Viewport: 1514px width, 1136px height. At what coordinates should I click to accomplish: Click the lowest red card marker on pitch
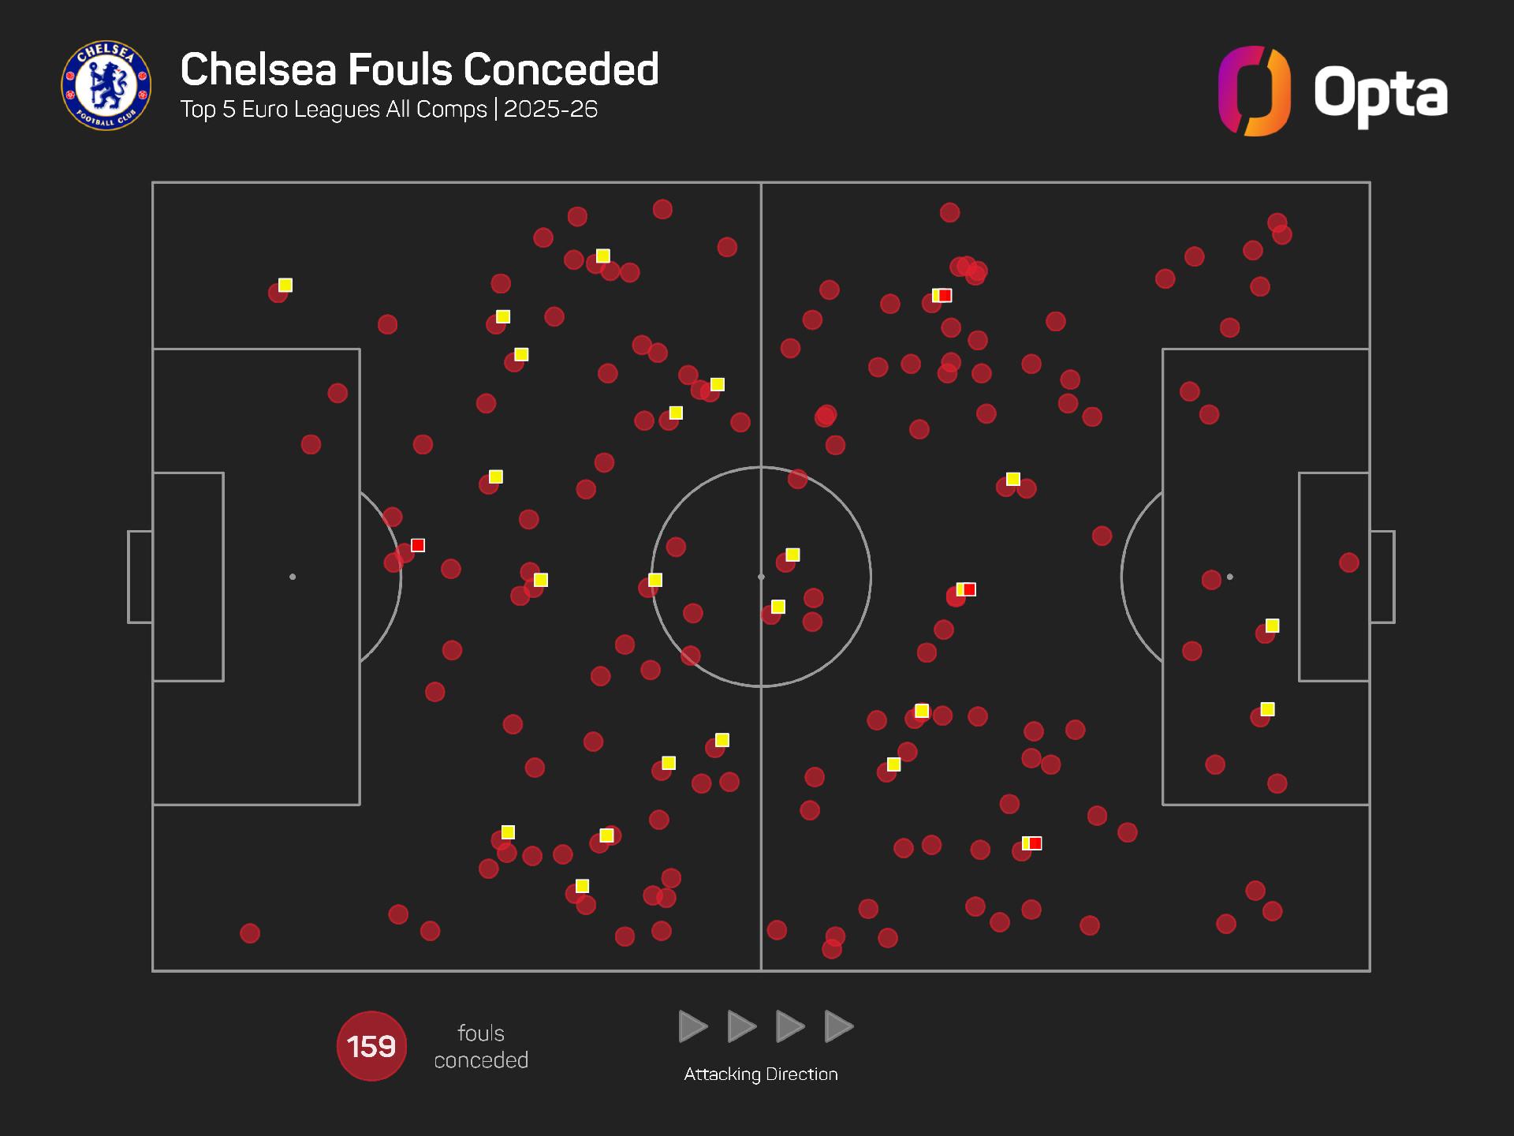click(x=1035, y=843)
